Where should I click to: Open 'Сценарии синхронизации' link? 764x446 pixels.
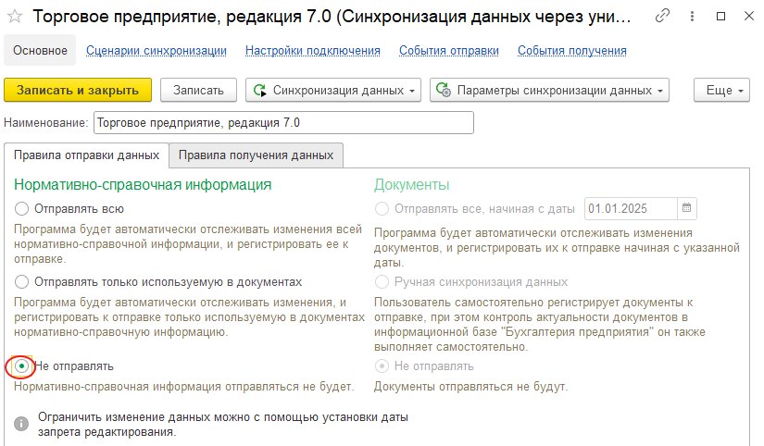pyautogui.click(x=157, y=51)
